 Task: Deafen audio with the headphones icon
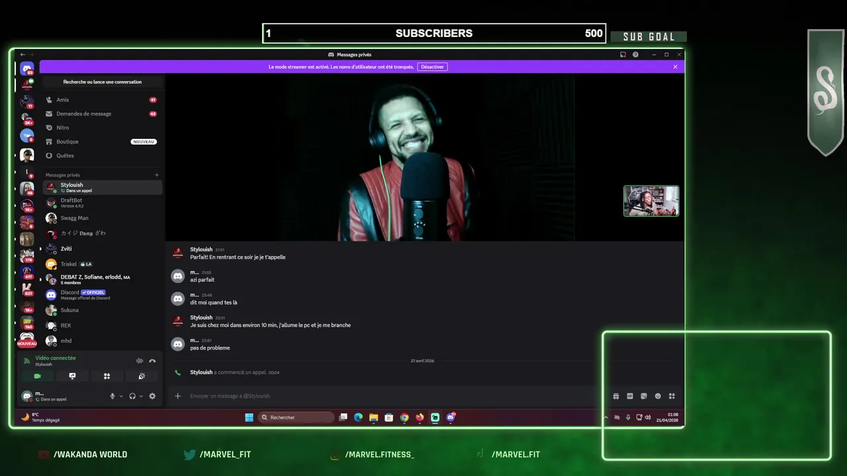point(132,396)
